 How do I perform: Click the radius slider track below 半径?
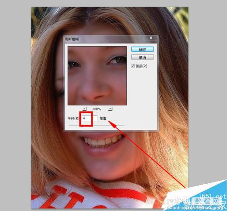(97, 125)
